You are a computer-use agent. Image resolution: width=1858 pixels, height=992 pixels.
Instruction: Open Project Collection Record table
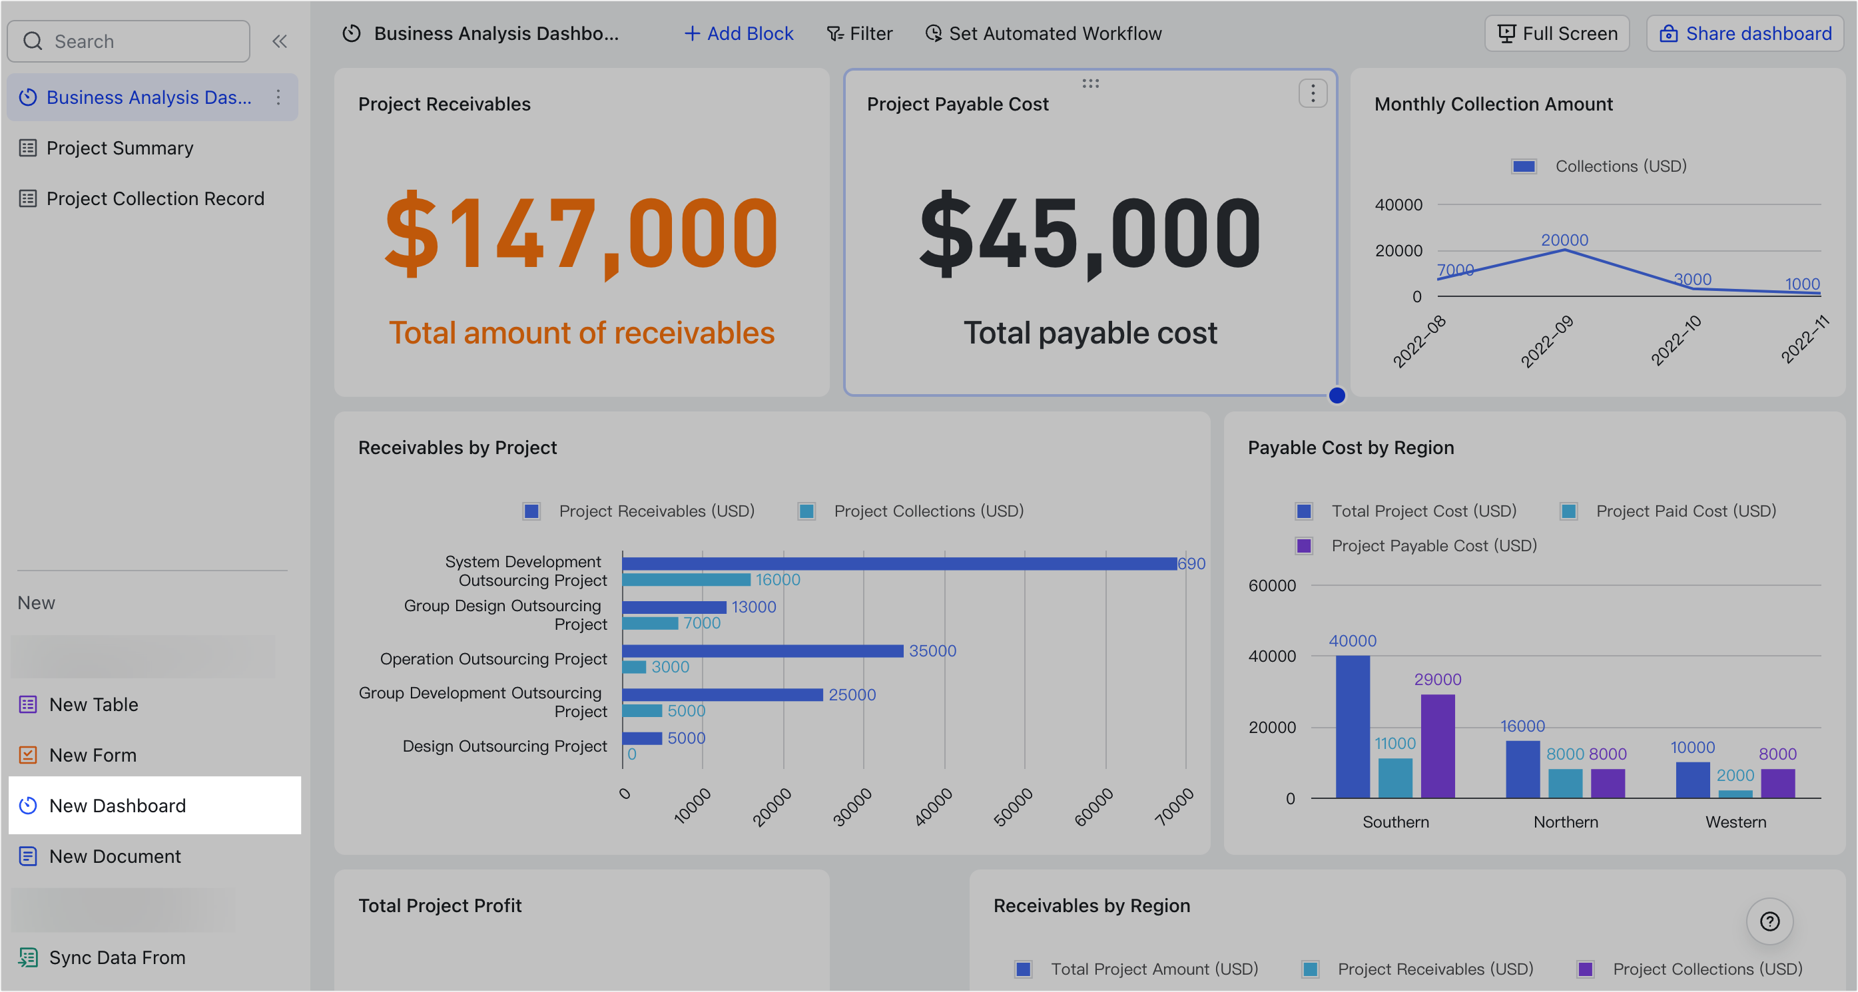click(155, 198)
